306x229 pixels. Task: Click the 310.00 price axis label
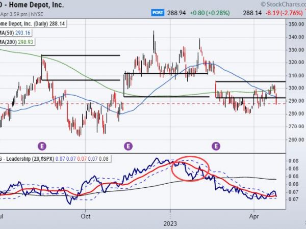296,75
